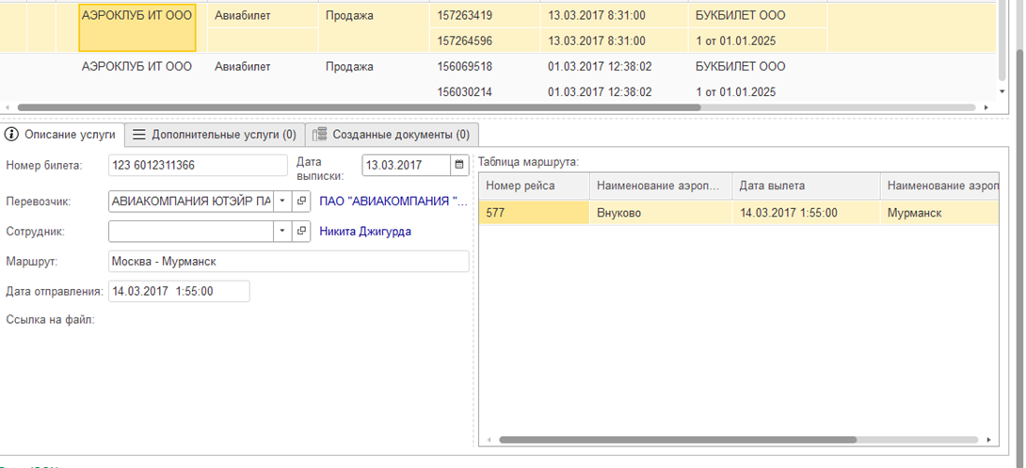Click the open-record button beside Перевозчик field

pyautogui.click(x=301, y=202)
